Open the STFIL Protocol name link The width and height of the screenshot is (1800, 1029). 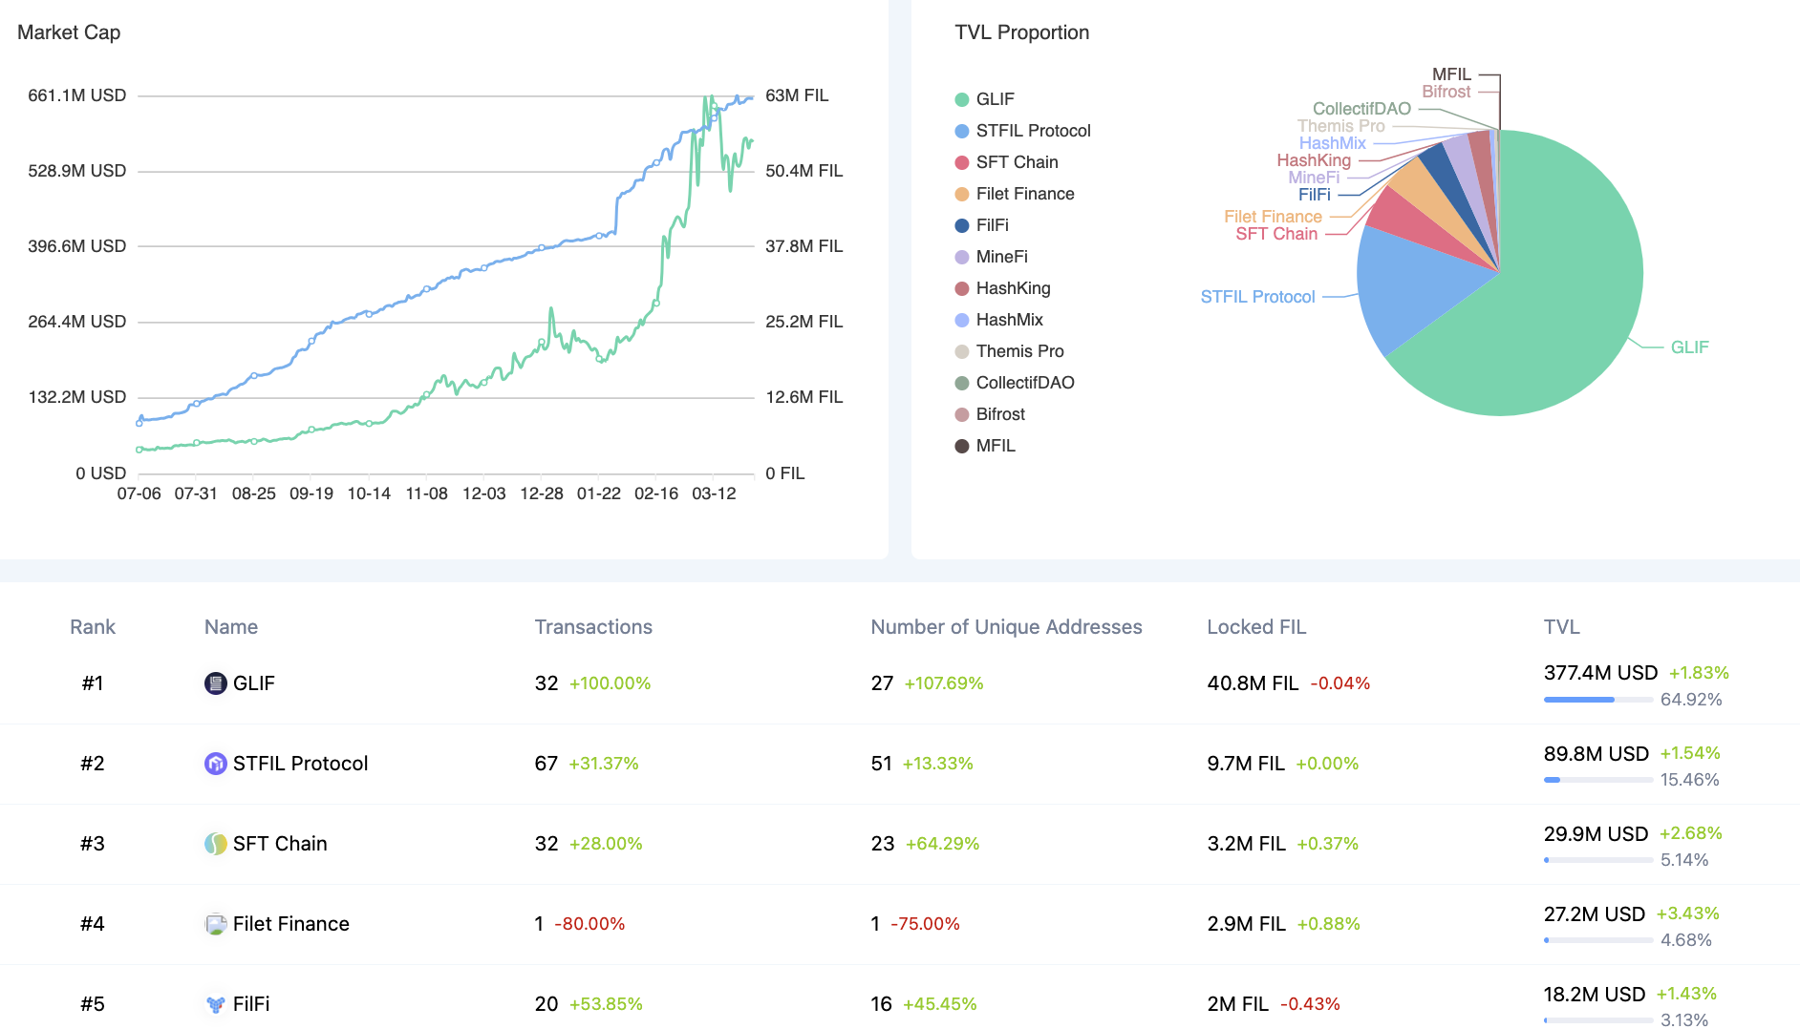coord(300,764)
